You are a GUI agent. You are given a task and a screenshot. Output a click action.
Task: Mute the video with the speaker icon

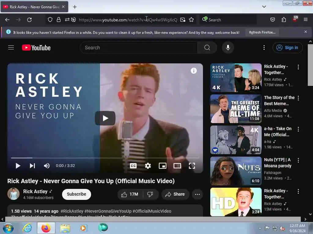(x=47, y=166)
